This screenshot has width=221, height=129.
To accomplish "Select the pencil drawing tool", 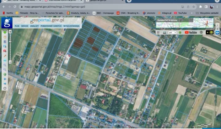I will pyautogui.click(x=5, y=56).
